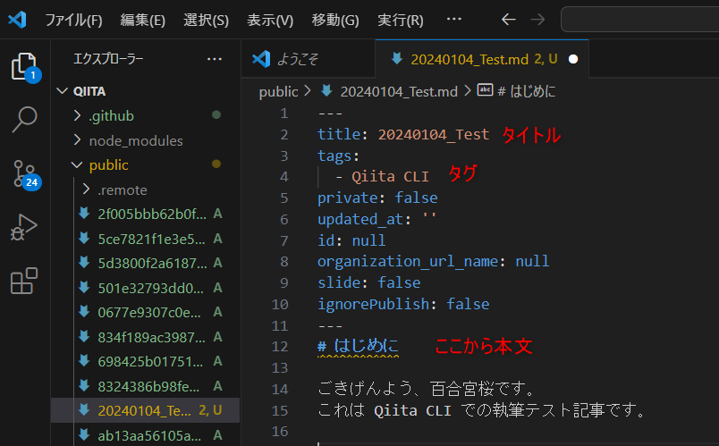The height and width of the screenshot is (446, 719).
Task: Click line number 16 in the gutter
Action: 280,432
